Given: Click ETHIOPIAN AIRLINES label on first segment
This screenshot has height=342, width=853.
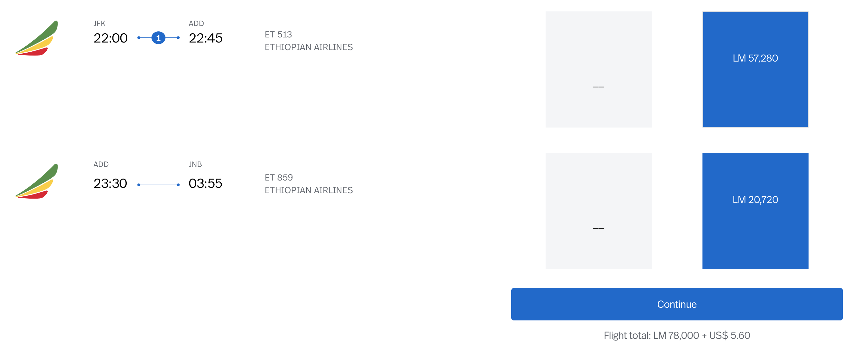Looking at the screenshot, I should [309, 47].
